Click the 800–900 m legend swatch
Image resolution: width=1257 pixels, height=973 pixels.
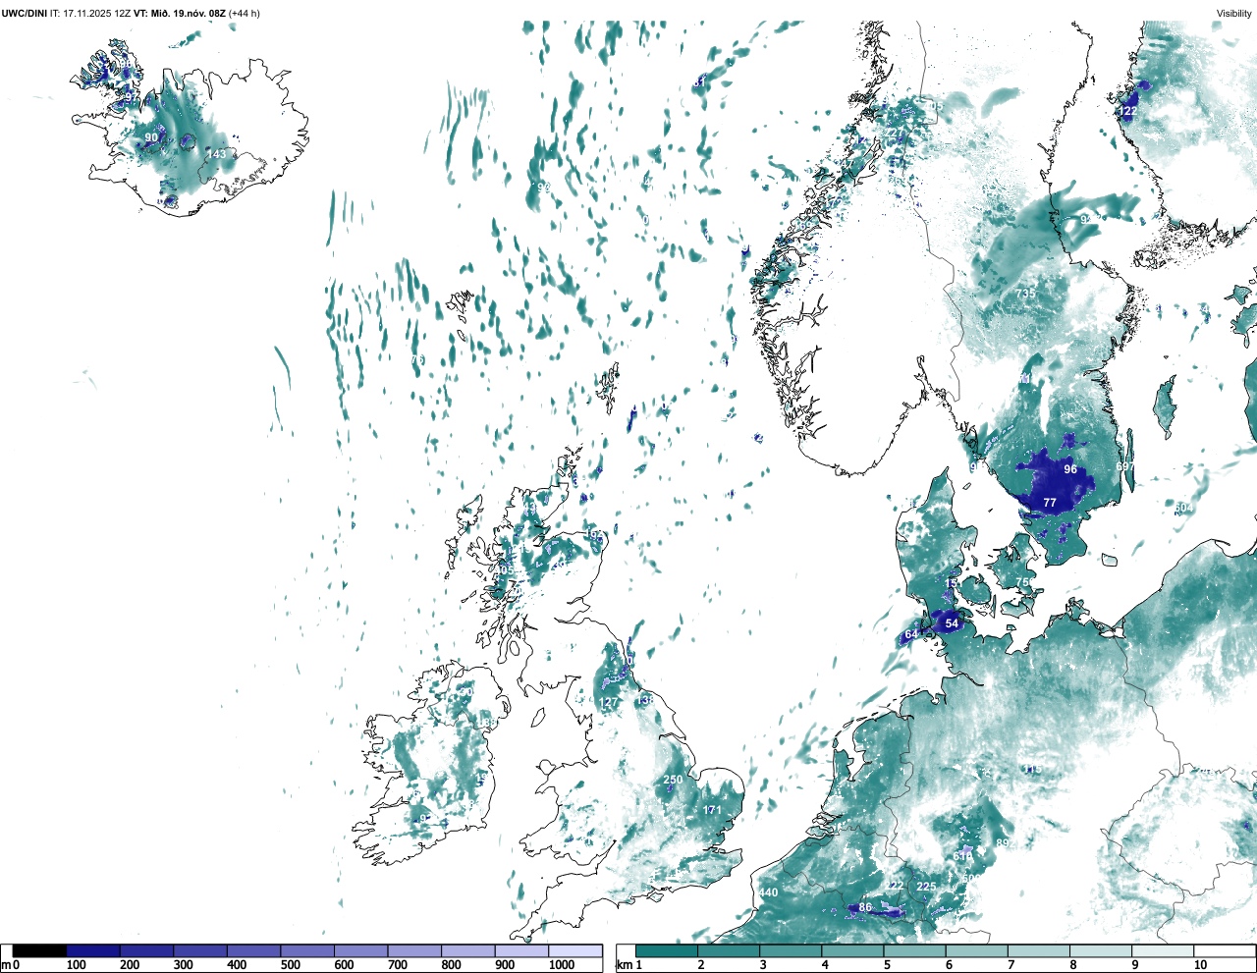tap(467, 951)
